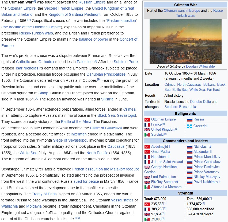Click the flag icon beside Prince Paskevich
Image resolution: width=228 pixels, height=222 pixels.
189,167
